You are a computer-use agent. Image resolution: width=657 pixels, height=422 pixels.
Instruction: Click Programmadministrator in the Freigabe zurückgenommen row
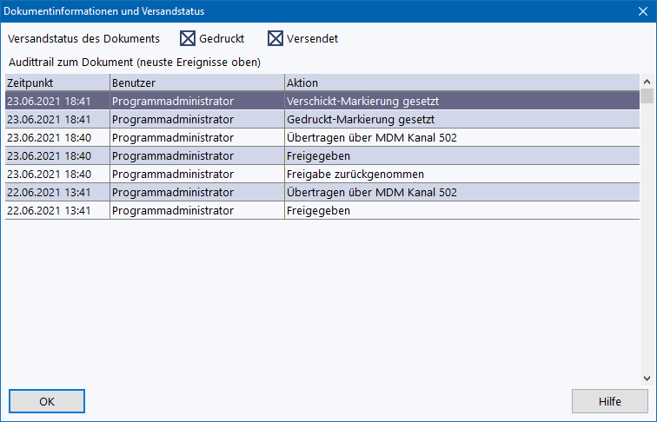click(173, 174)
